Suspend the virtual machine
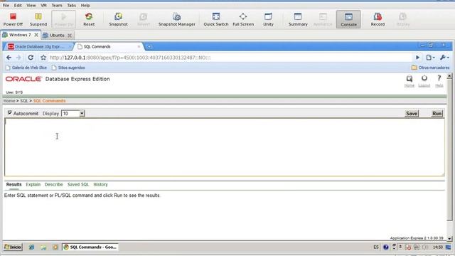The image size is (455, 256). [38, 19]
